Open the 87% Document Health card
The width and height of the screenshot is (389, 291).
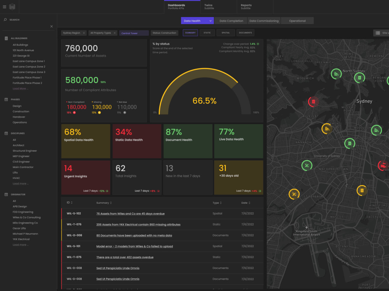click(x=188, y=141)
